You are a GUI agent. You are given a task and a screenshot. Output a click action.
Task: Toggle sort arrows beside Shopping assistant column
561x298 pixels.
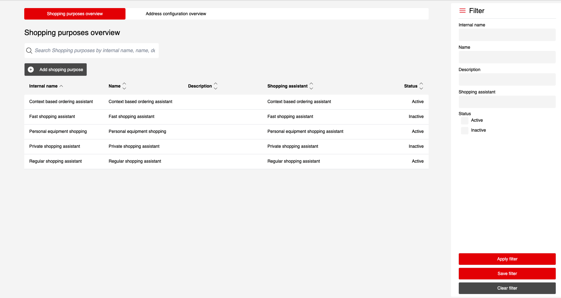pyautogui.click(x=311, y=86)
